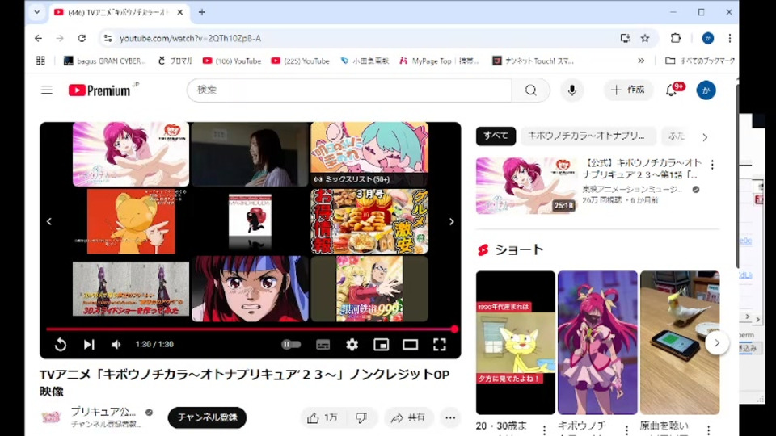Switch to theater mode

tap(411, 344)
